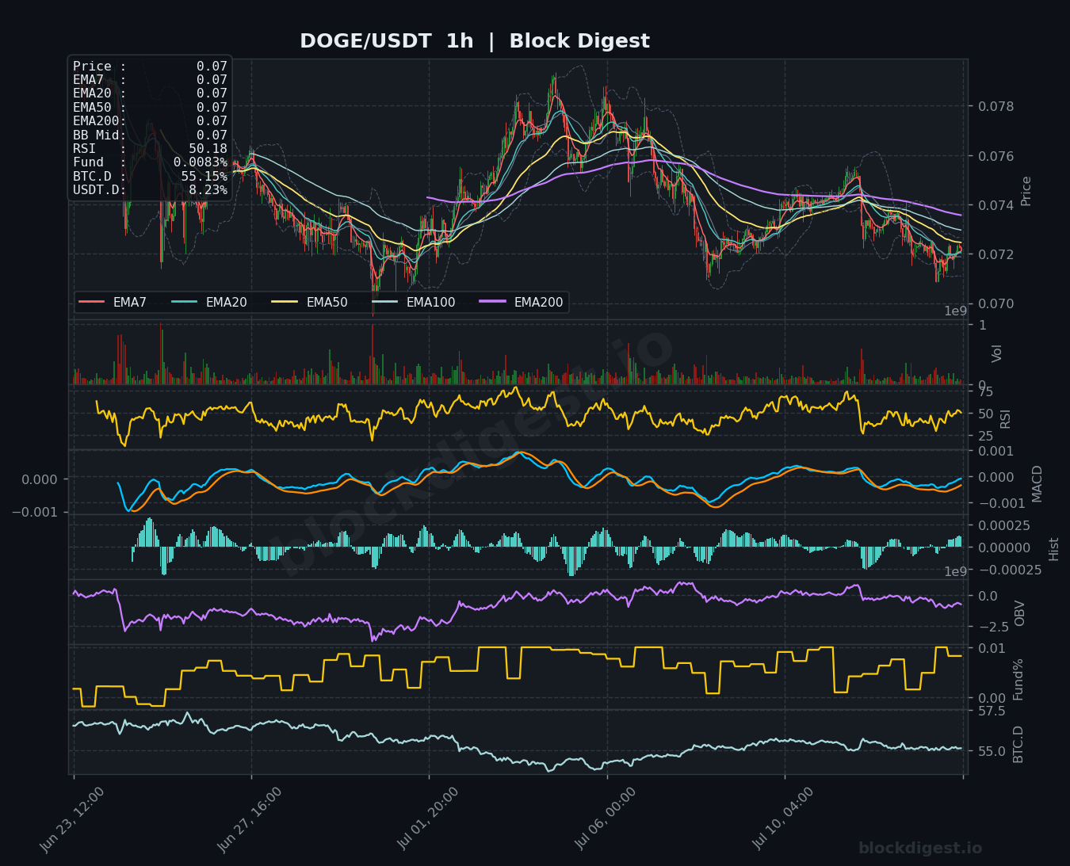Select the EMA50 legend label
Image resolution: width=1070 pixels, height=866 pixels.
pyautogui.click(x=327, y=302)
